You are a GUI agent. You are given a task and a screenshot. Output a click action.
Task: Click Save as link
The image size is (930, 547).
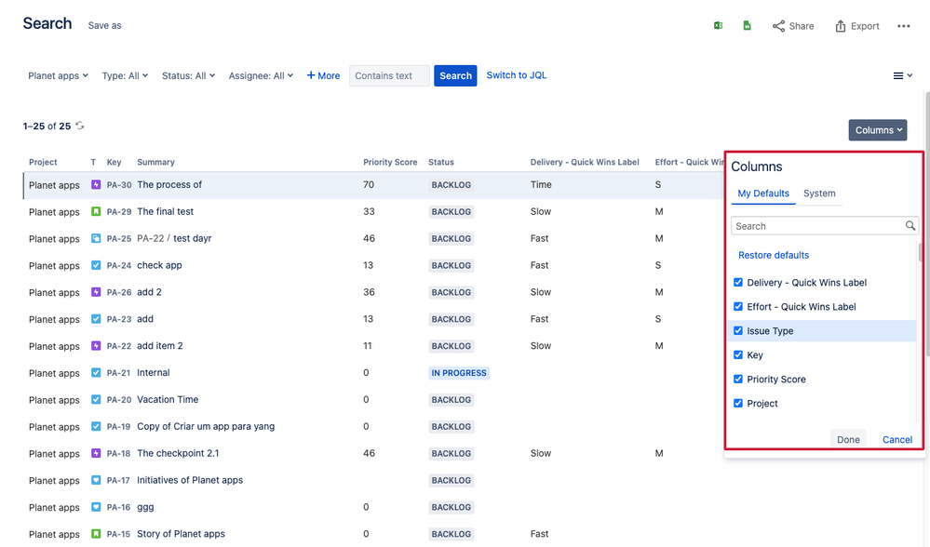(x=104, y=25)
